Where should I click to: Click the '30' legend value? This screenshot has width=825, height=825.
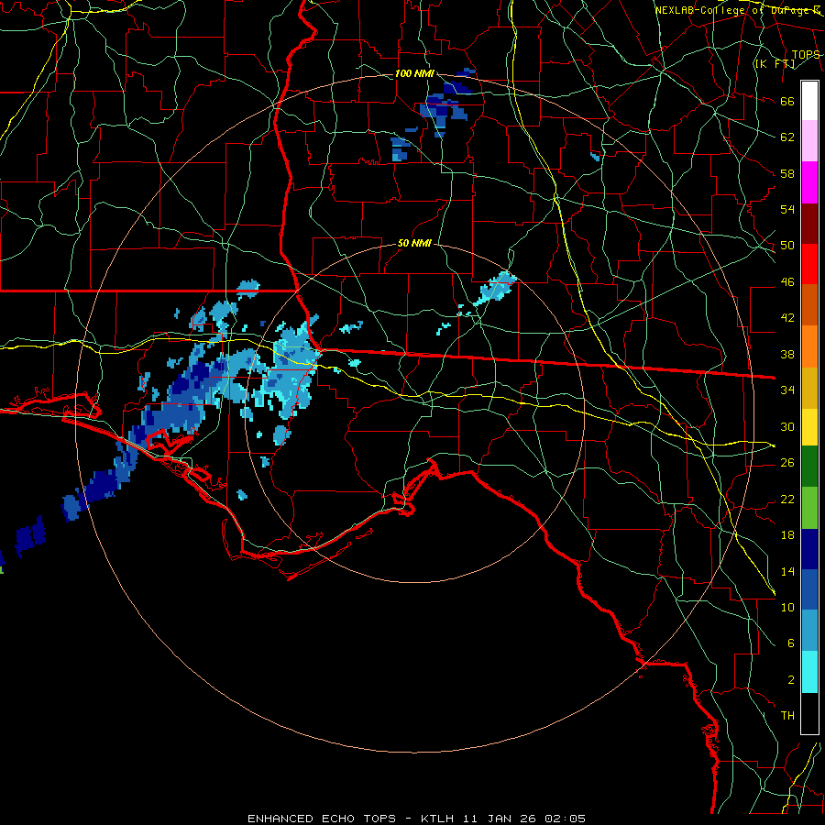coord(787,426)
